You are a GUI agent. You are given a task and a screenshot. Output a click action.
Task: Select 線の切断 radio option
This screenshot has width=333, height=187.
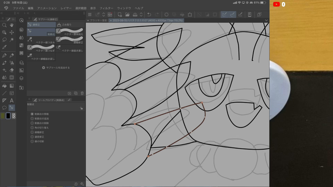pos(32,141)
